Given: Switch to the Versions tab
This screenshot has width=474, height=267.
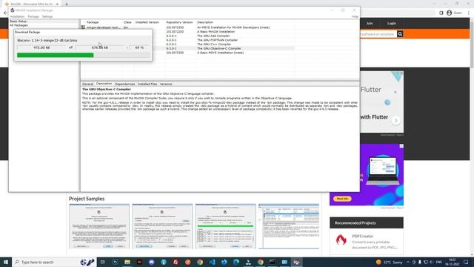Looking at the screenshot, I should 166,84.
